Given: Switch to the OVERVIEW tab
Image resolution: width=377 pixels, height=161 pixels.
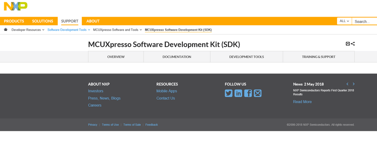Looking at the screenshot, I should tap(116, 57).
